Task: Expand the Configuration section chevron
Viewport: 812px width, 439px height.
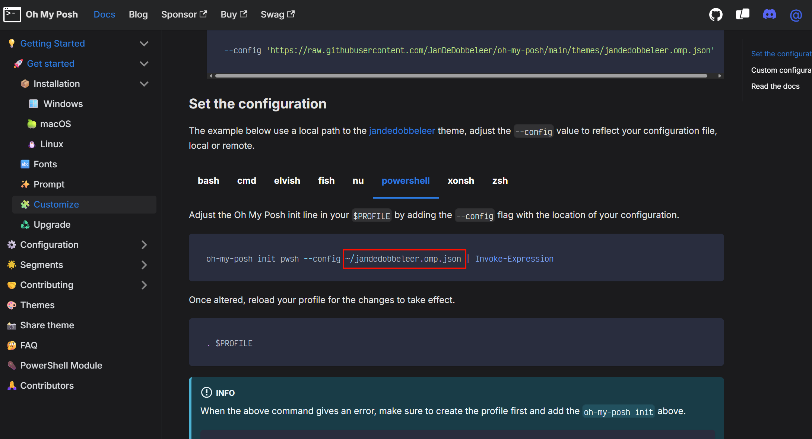Action: [x=144, y=245]
